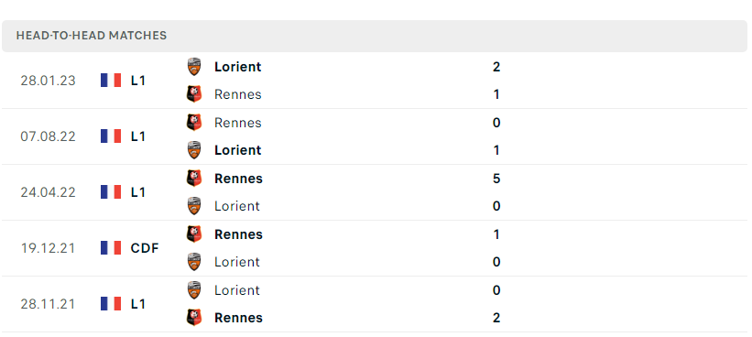
Task: Click the 07.08.22 match date
Action: (x=48, y=136)
